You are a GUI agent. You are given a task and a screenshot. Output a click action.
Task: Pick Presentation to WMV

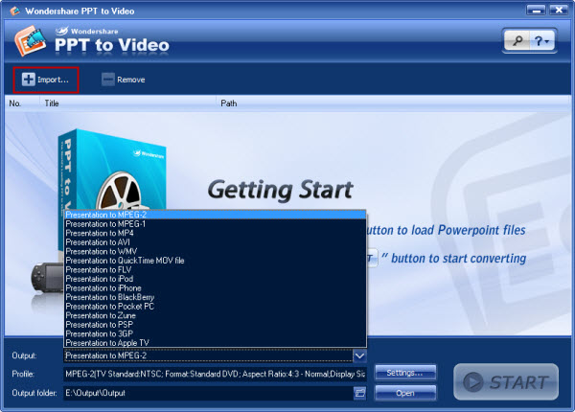coord(216,251)
